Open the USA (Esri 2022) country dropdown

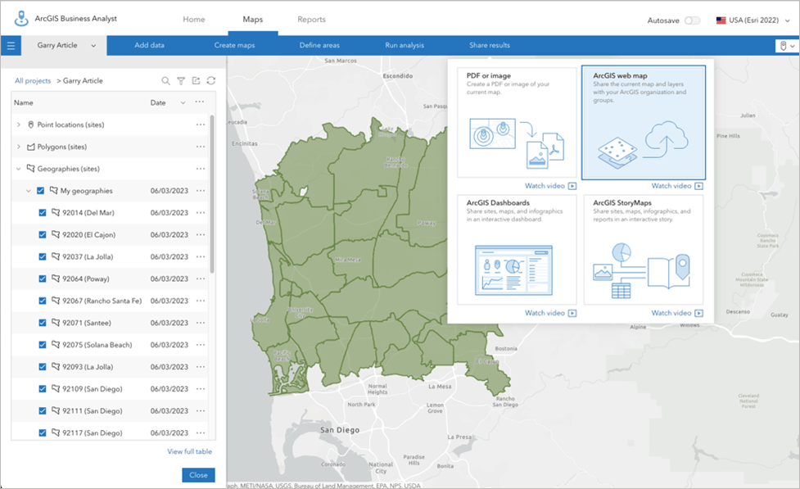click(x=788, y=20)
